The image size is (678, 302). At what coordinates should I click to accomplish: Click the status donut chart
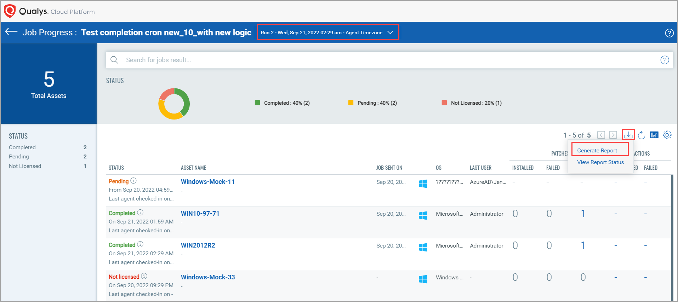[174, 104]
